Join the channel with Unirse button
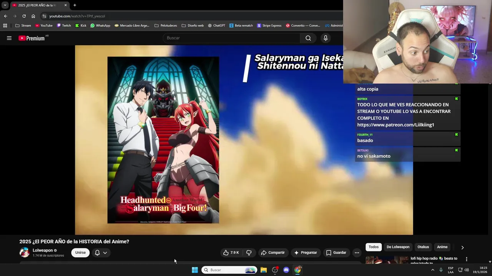This screenshot has width=492, height=276. point(80,253)
